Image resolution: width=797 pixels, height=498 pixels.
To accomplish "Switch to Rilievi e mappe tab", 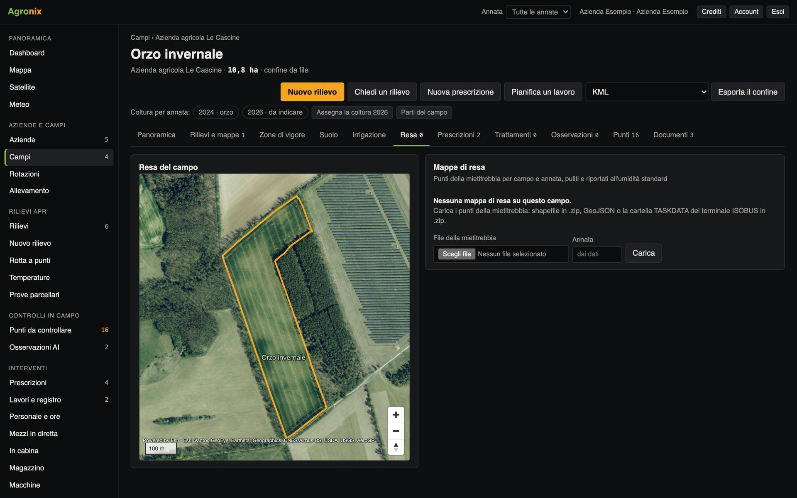I will tap(217, 135).
